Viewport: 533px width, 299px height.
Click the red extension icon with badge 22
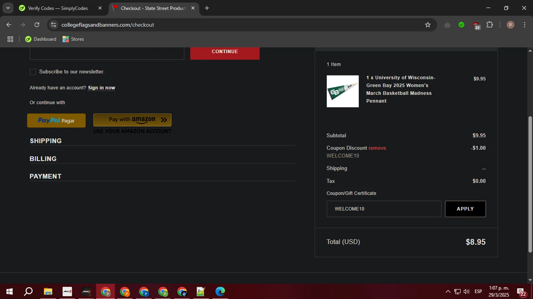(x=476, y=26)
